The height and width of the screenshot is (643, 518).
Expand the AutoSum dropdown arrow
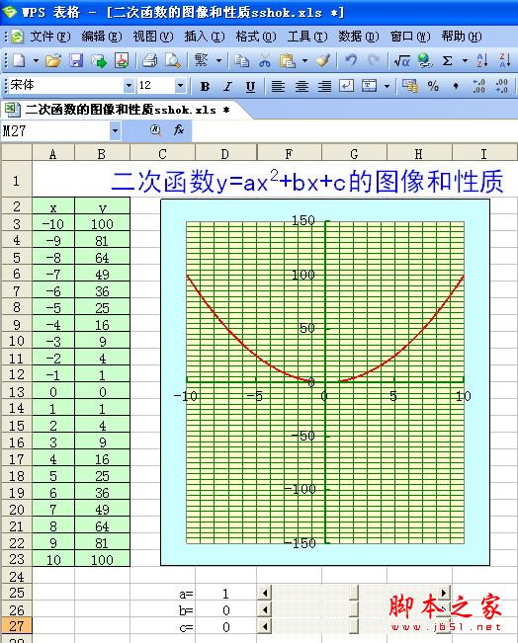tap(465, 61)
